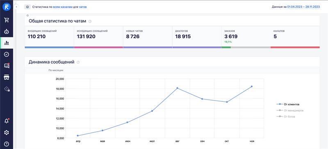Change date range 01.04.2023 – 28.11.2023
The width and height of the screenshot is (328, 149).
click(303, 7)
